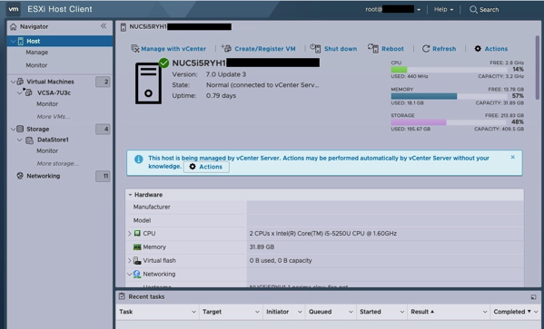Screen dimensions: 544x329
Task: Click the Storage database icon
Action: tap(20, 129)
